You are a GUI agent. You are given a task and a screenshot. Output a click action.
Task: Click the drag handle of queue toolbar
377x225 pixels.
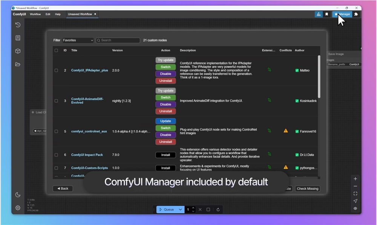(x=154, y=210)
